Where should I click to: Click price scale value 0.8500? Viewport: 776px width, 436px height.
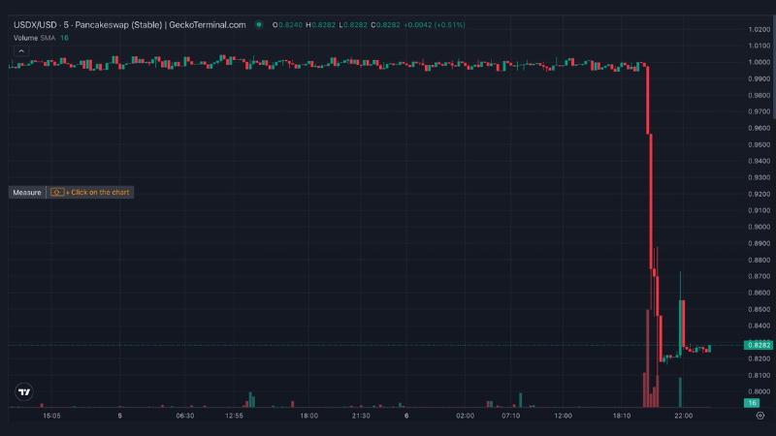[759, 309]
